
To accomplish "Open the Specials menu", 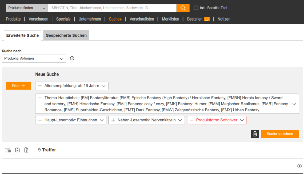I will click(x=63, y=19).
